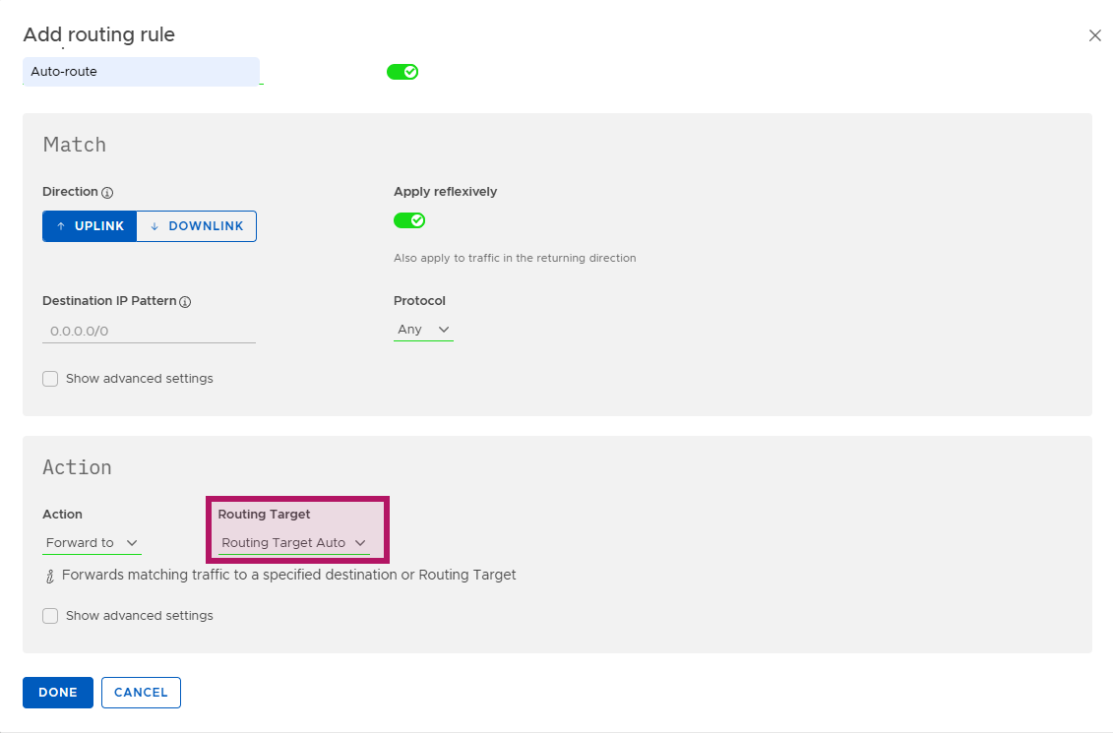The height and width of the screenshot is (733, 1113).
Task: Click the Destination IP Pattern field
Action: click(x=149, y=332)
